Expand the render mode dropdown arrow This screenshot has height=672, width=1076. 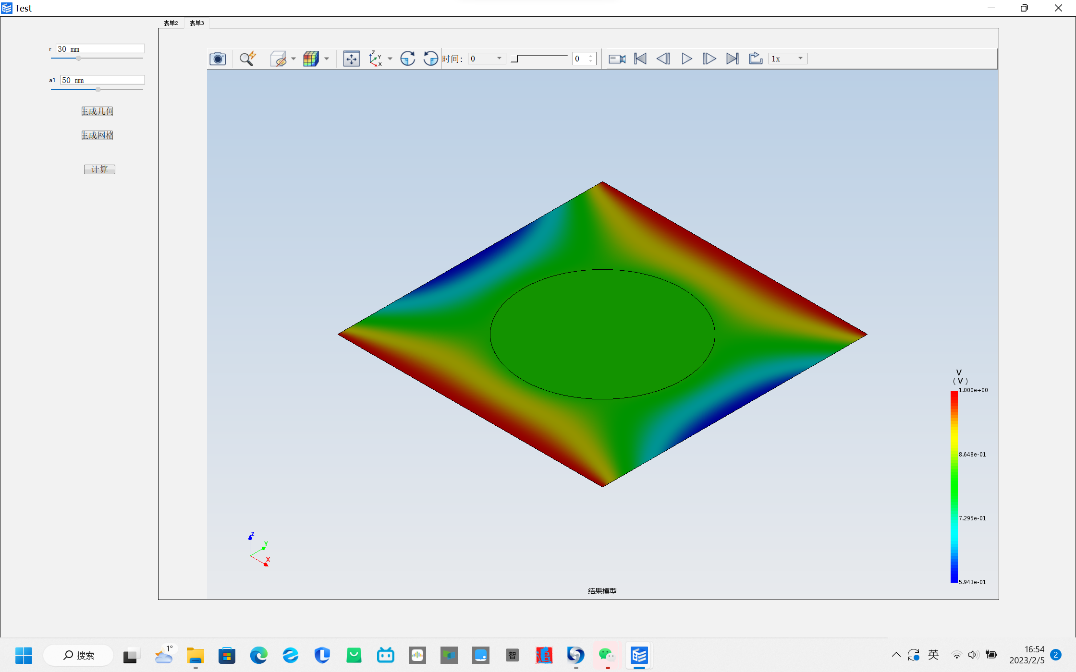pos(327,59)
